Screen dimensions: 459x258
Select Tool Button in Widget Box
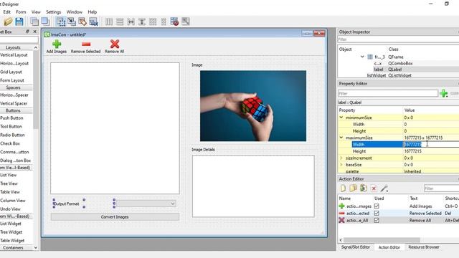tap(11, 126)
